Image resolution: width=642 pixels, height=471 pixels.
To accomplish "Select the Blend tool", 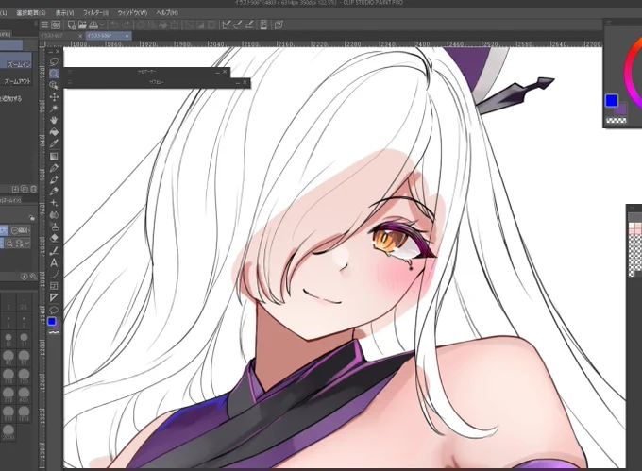I will tap(54, 215).
